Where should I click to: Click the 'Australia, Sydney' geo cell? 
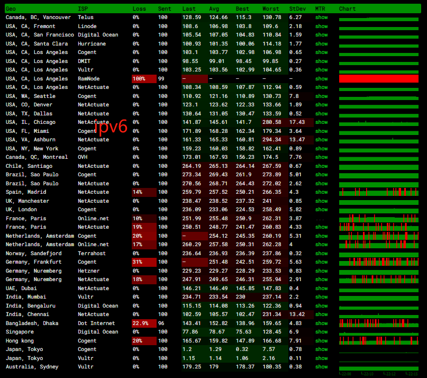[x=32, y=367]
